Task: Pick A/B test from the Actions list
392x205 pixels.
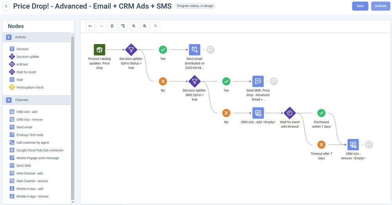Action: (22, 65)
